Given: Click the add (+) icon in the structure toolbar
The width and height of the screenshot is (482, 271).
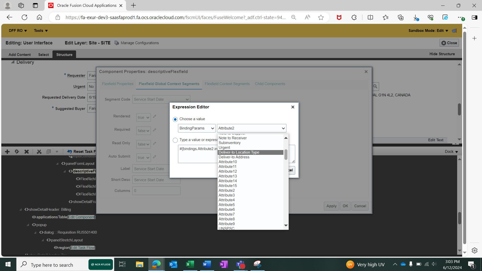Looking at the screenshot, I should 7,152.
